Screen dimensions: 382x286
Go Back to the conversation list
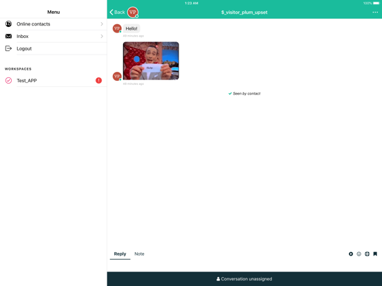(117, 12)
